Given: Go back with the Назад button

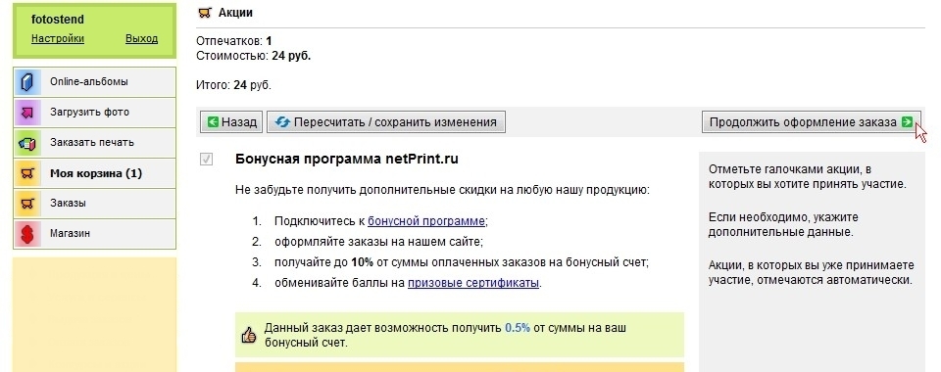Looking at the screenshot, I should (231, 122).
